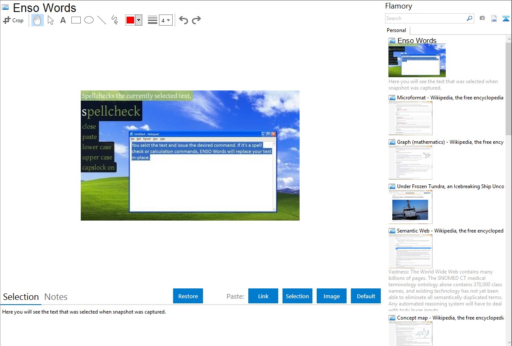Viewport: 512px width, 346px height.
Task: Click the description under sidebar Enso Words thumbnail
Action: pos(443,85)
